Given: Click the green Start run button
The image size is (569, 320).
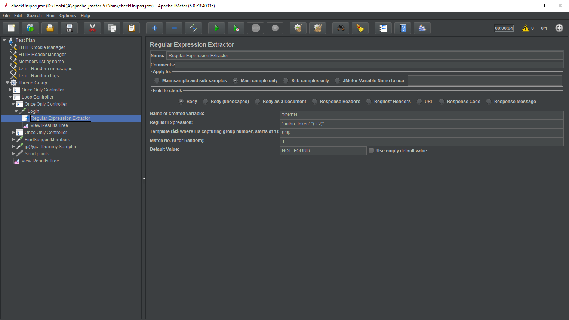Looking at the screenshot, I should [x=216, y=28].
